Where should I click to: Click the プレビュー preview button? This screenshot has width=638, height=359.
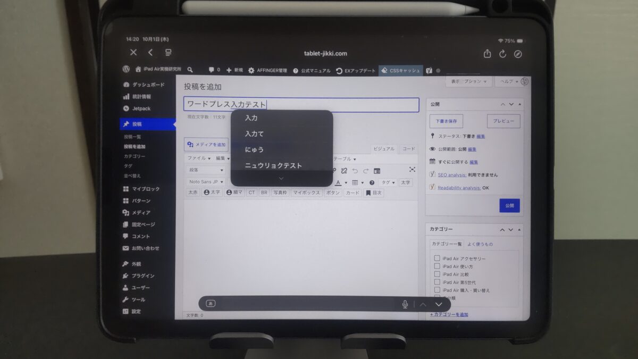coord(503,121)
